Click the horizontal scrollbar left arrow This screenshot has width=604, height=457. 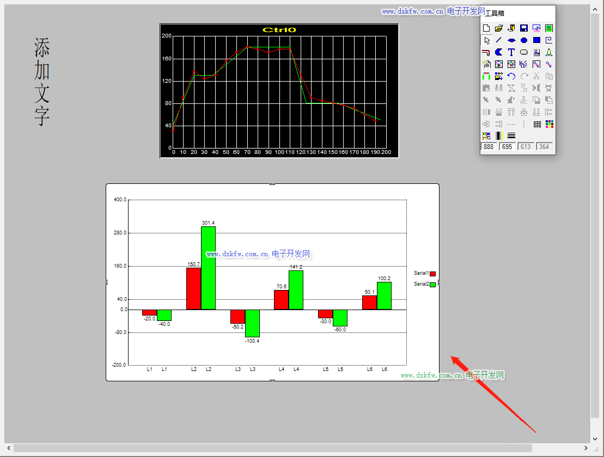9,448
